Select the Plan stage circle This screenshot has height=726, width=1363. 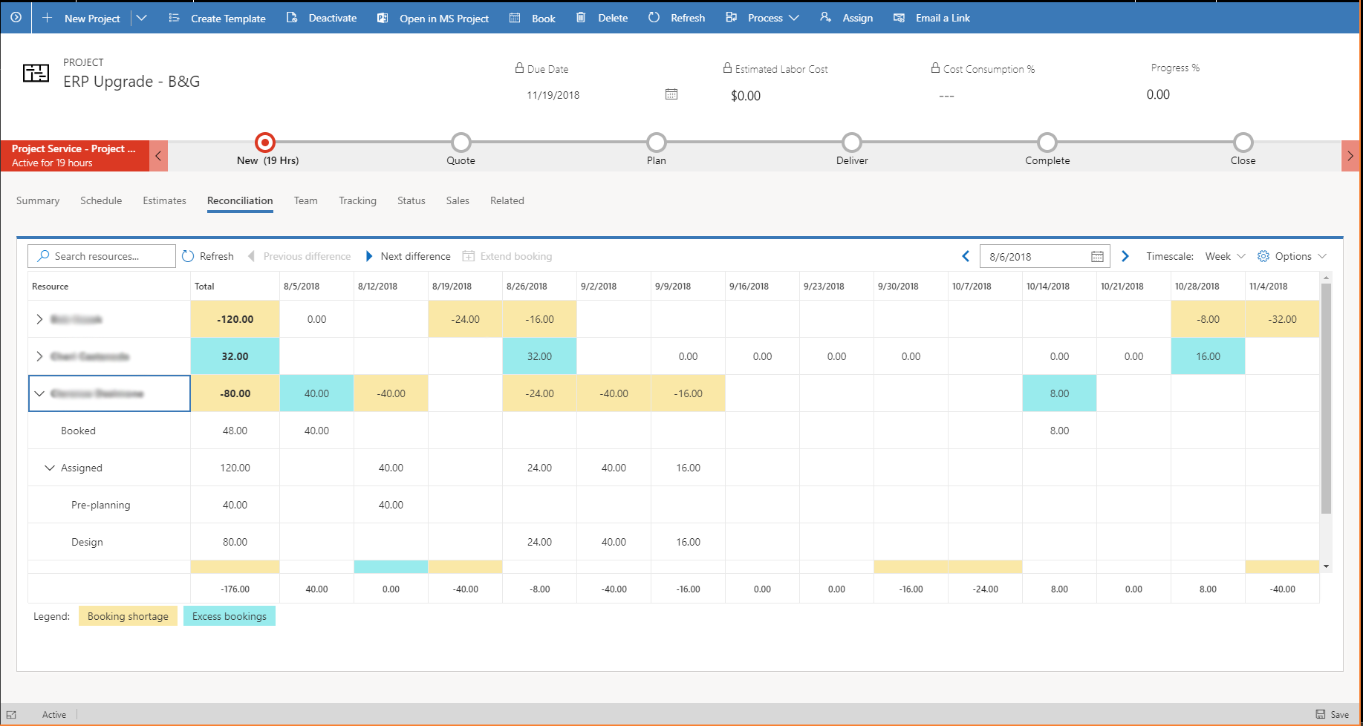pyautogui.click(x=657, y=142)
